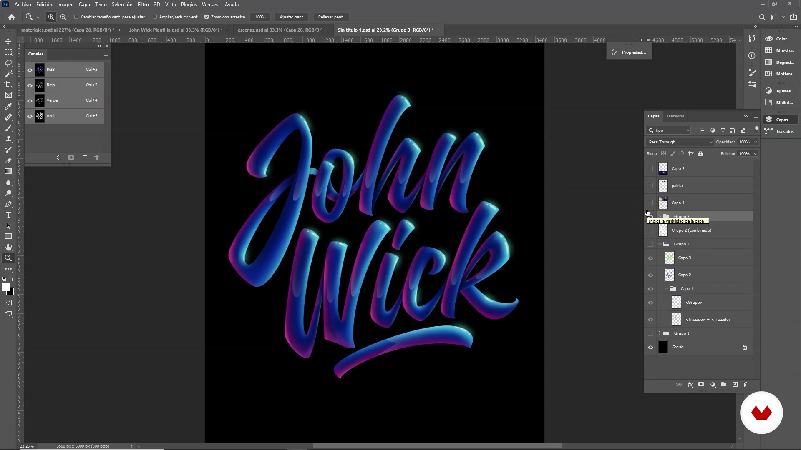This screenshot has width=801, height=450.
Task: Open search icon at top right
Action: [x=762, y=17]
